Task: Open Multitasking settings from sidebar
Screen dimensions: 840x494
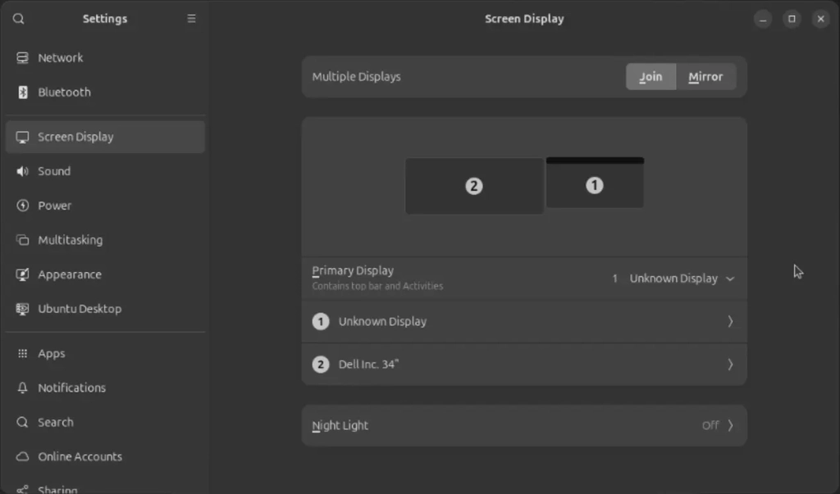Action: point(22,240)
